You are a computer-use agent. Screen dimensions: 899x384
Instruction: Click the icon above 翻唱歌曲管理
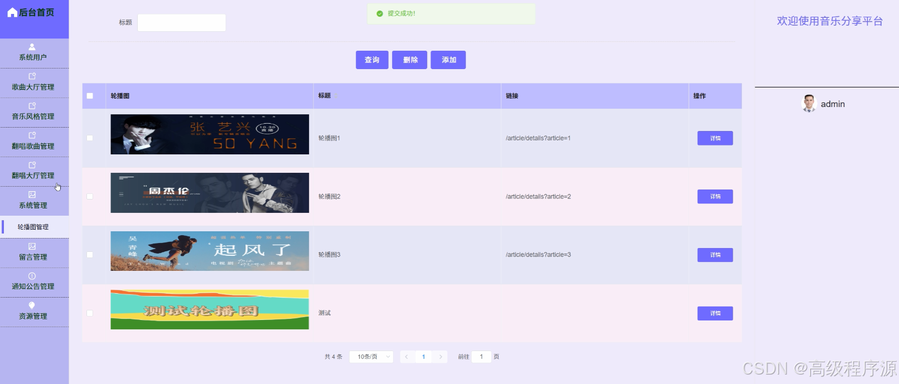click(x=32, y=135)
